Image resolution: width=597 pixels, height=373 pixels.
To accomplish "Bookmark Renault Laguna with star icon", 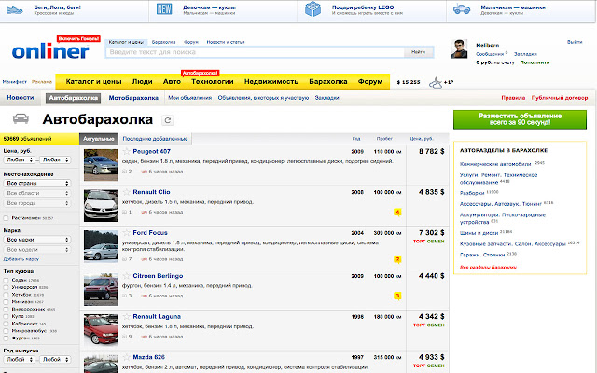I will click(127, 316).
